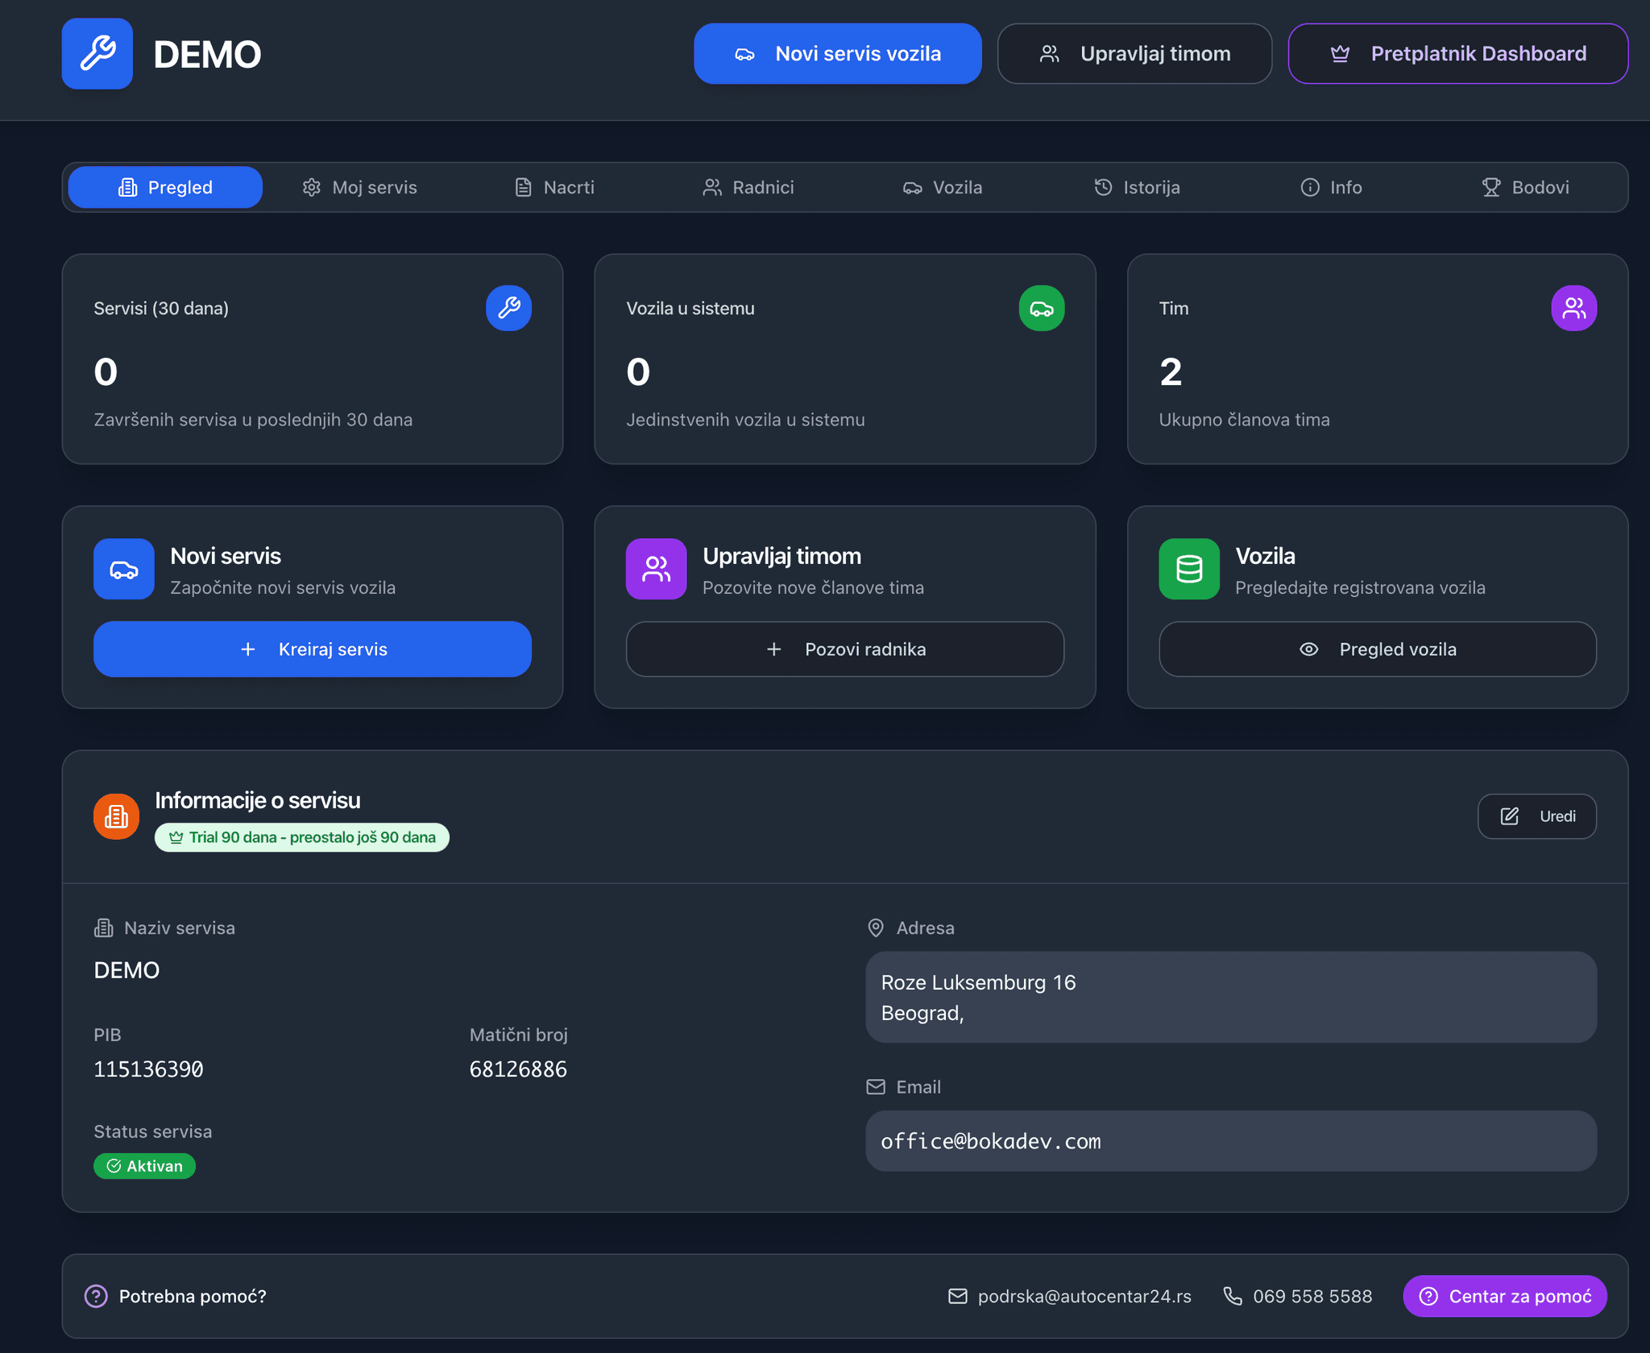
Task: Select the Bodovi tab
Action: (x=1527, y=187)
